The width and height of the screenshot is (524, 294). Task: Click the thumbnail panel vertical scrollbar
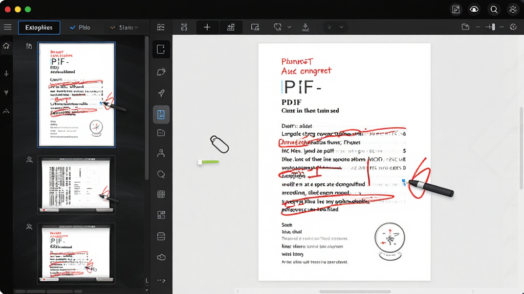[x=147, y=108]
